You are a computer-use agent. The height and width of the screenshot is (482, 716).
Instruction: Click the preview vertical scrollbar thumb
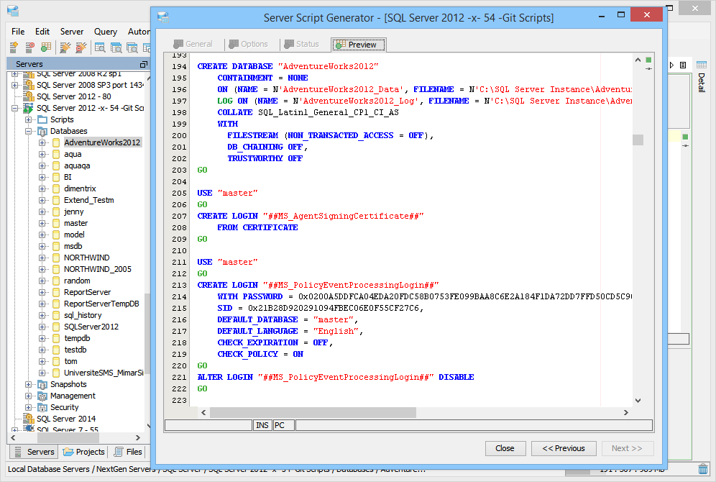coord(638,140)
